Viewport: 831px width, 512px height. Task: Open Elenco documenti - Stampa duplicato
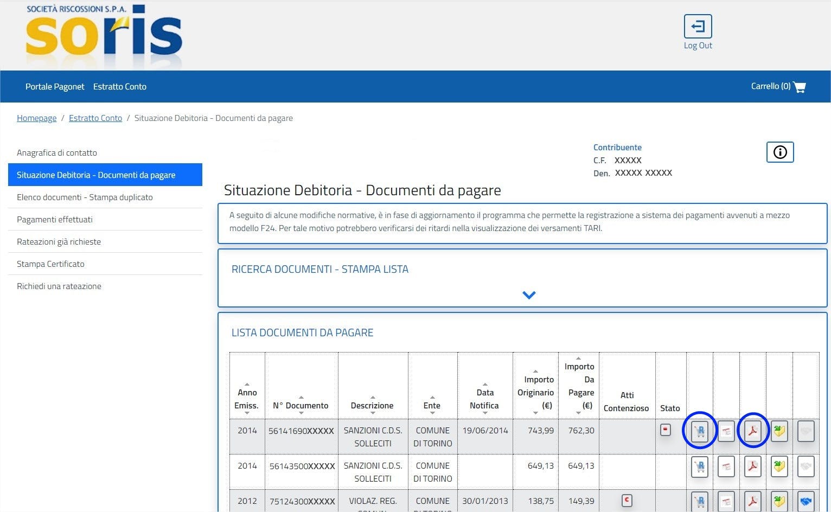click(84, 197)
